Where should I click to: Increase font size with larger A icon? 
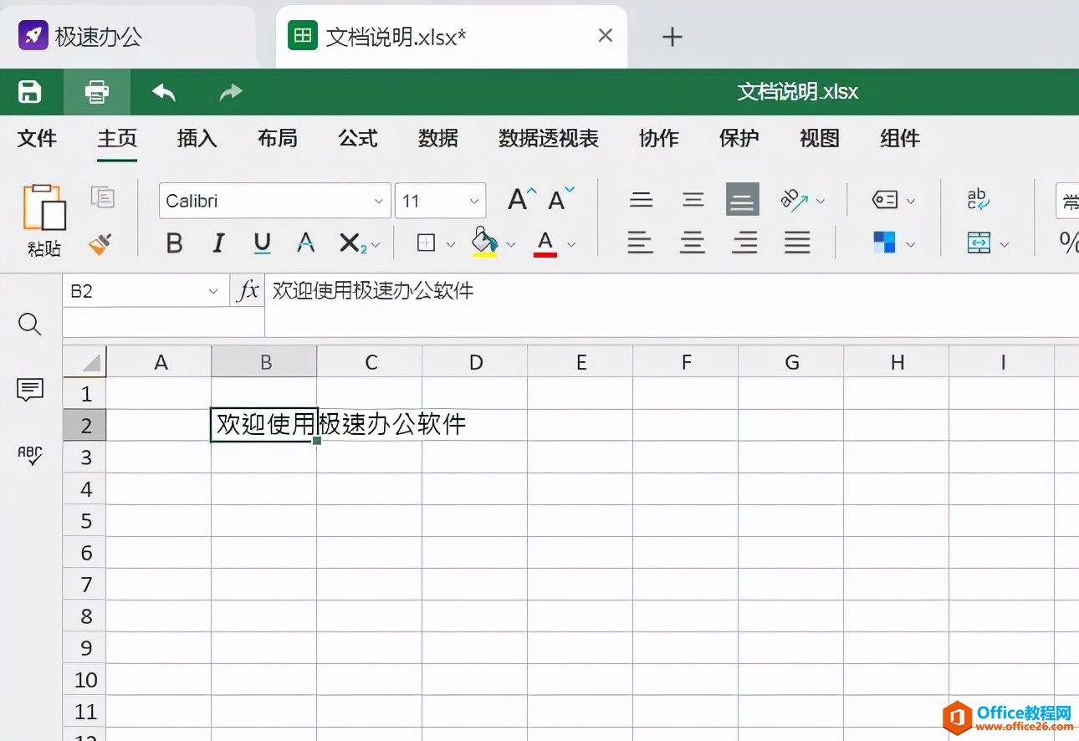pos(523,198)
